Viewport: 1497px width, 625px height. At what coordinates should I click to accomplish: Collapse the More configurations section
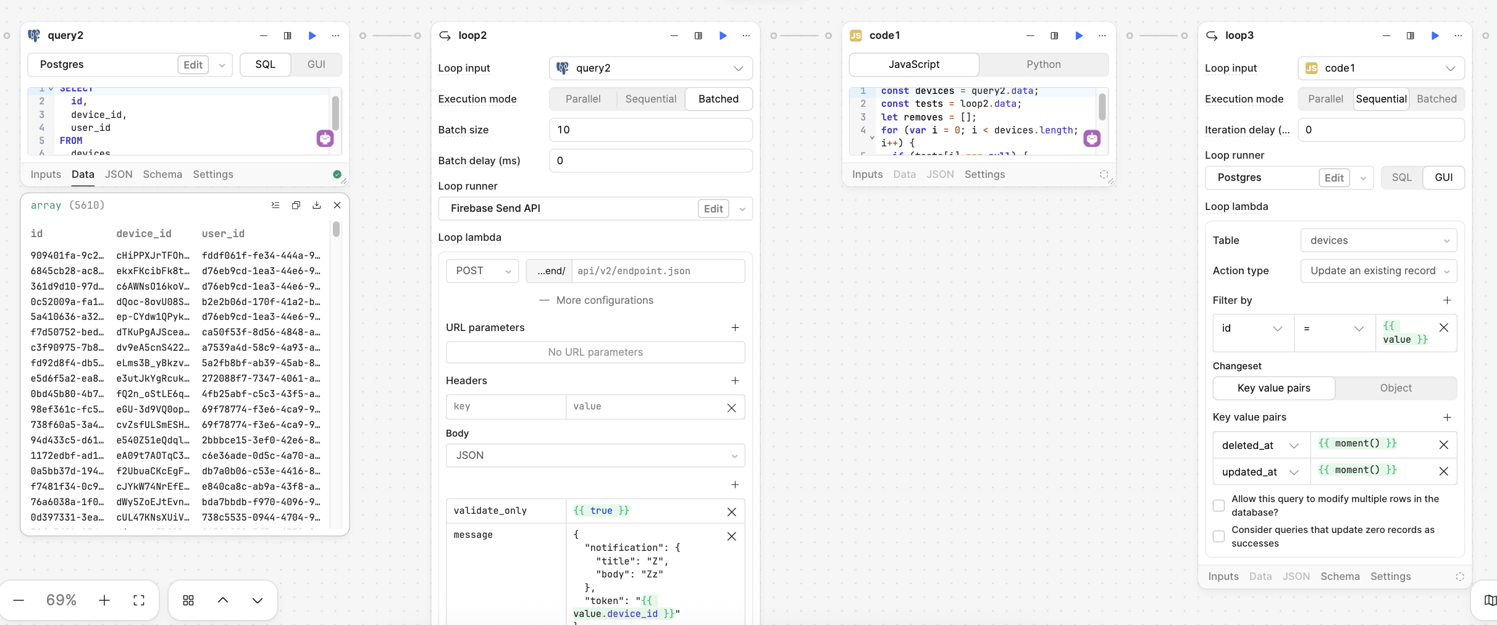(x=595, y=300)
